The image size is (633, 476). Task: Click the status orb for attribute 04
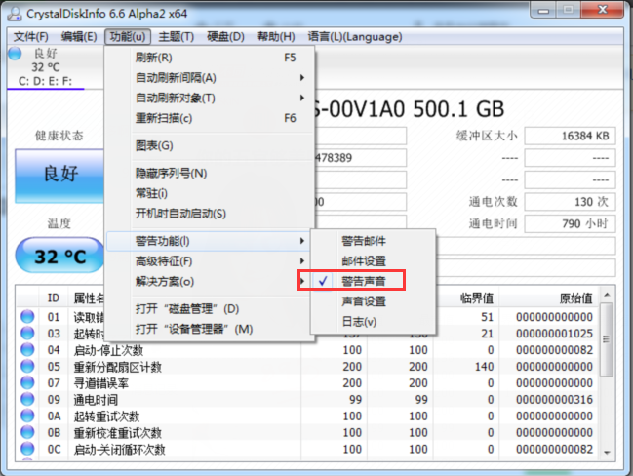click(27, 349)
